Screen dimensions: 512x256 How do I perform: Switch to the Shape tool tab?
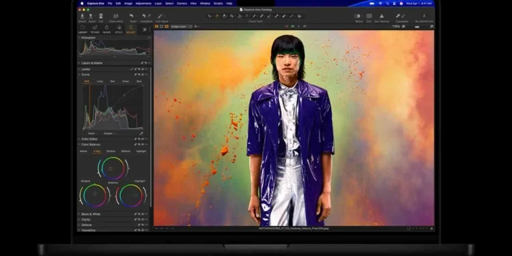(x=106, y=29)
